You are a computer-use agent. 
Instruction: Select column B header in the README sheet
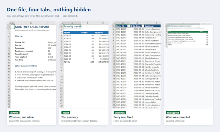tap(31, 23)
